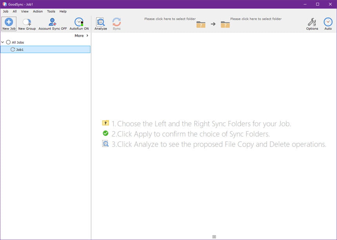The height and width of the screenshot is (240, 337).
Task: Open Auto schedule clock
Action: point(328,24)
